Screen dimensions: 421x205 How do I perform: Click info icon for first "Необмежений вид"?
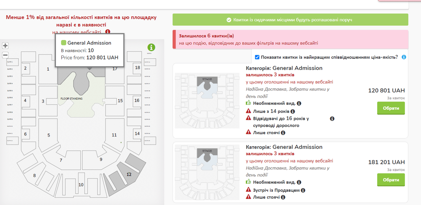pyautogui.click(x=299, y=104)
